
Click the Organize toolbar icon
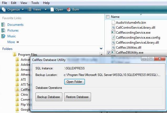(4, 9)
